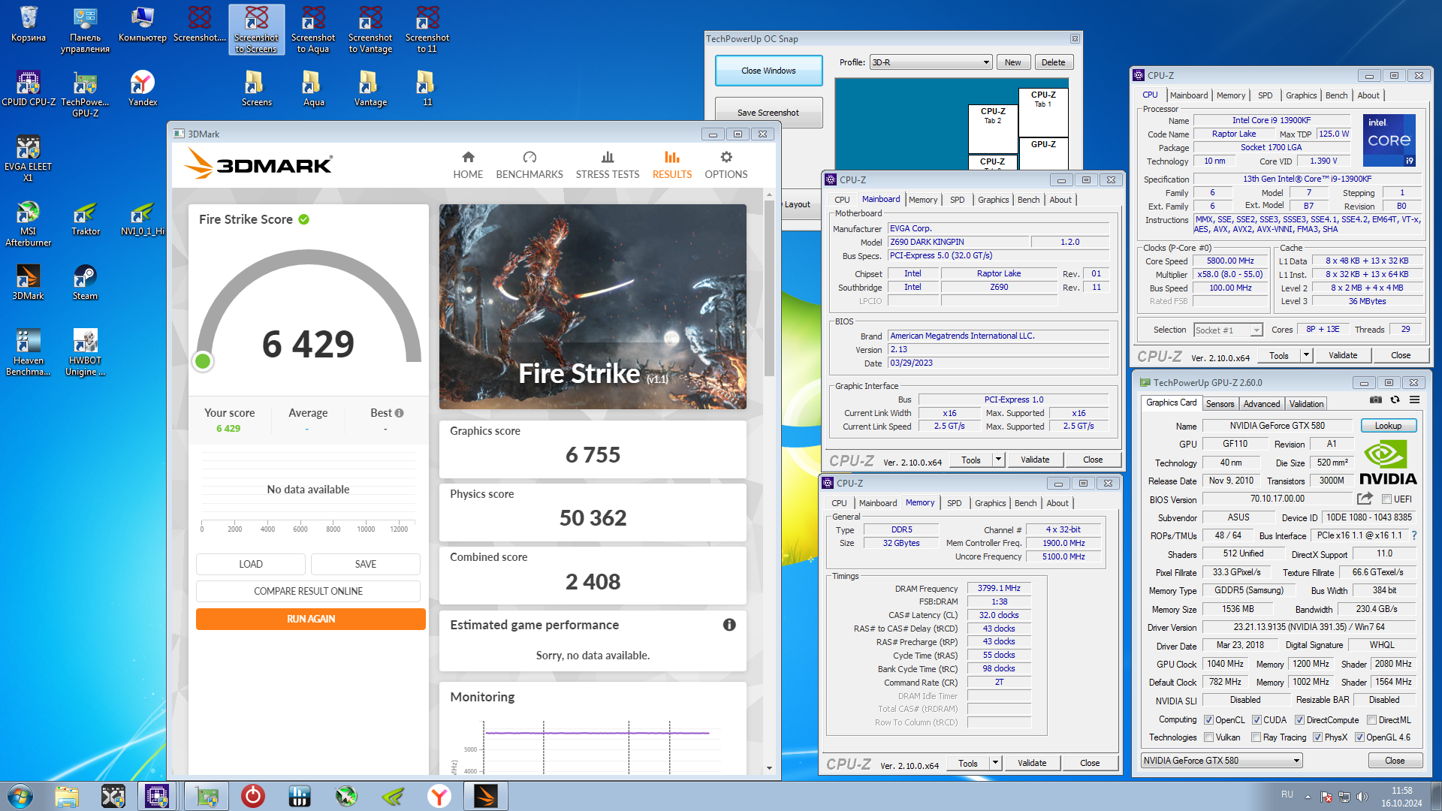
Task: Open SPD tab in CPU-Z Mainboard window
Action: (957, 200)
